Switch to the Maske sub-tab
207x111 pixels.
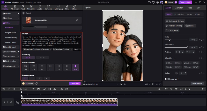click(x=189, y=14)
